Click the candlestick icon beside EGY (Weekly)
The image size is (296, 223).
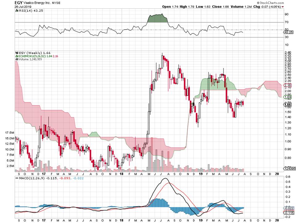click(x=17, y=53)
